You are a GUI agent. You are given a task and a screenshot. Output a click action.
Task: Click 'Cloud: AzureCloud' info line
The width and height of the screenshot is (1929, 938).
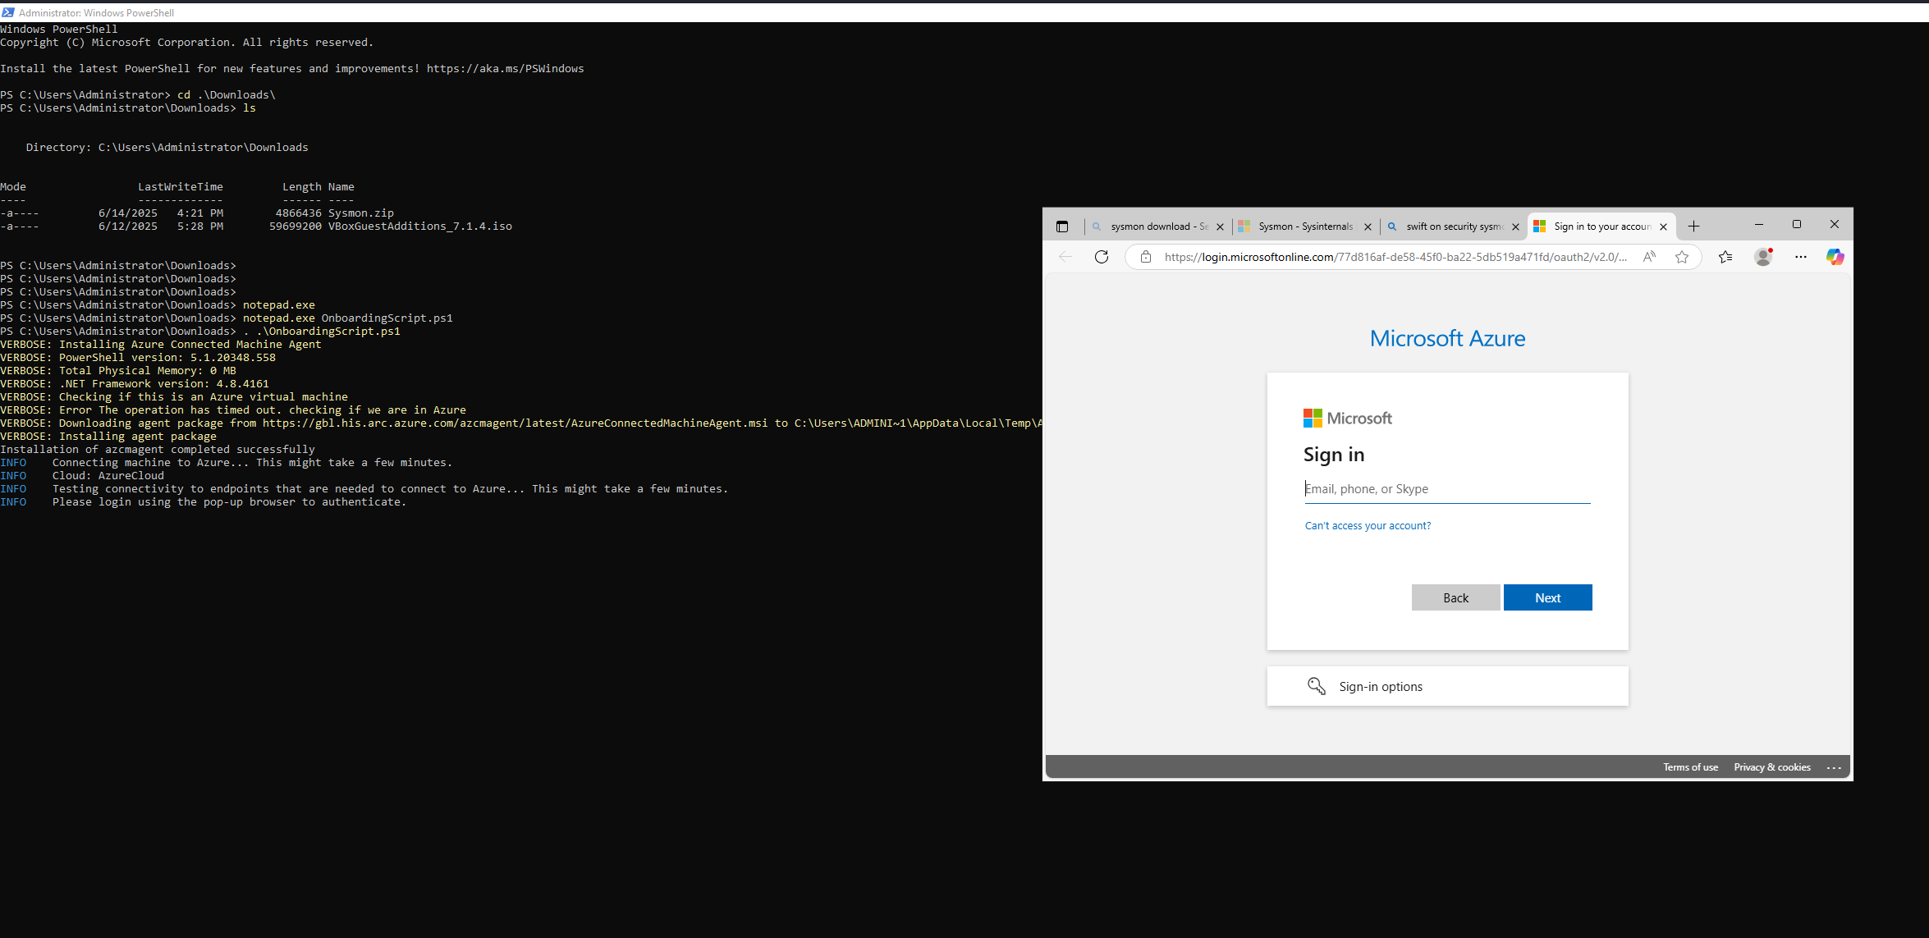82,476
